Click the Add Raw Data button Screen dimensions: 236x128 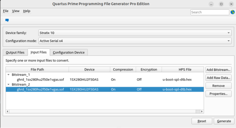(218, 78)
